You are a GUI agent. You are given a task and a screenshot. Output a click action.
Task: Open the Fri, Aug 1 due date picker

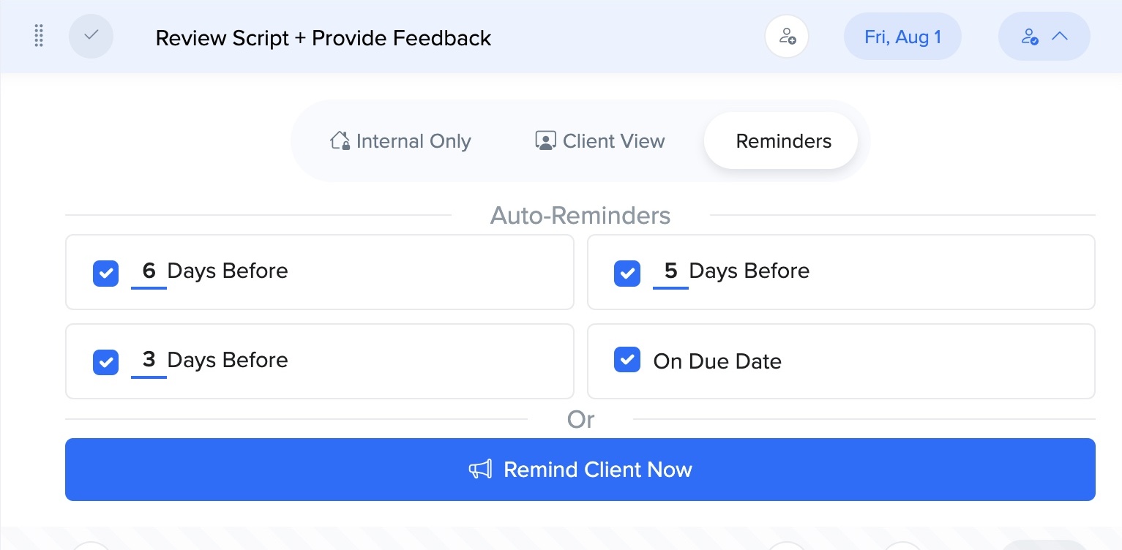pyautogui.click(x=902, y=37)
